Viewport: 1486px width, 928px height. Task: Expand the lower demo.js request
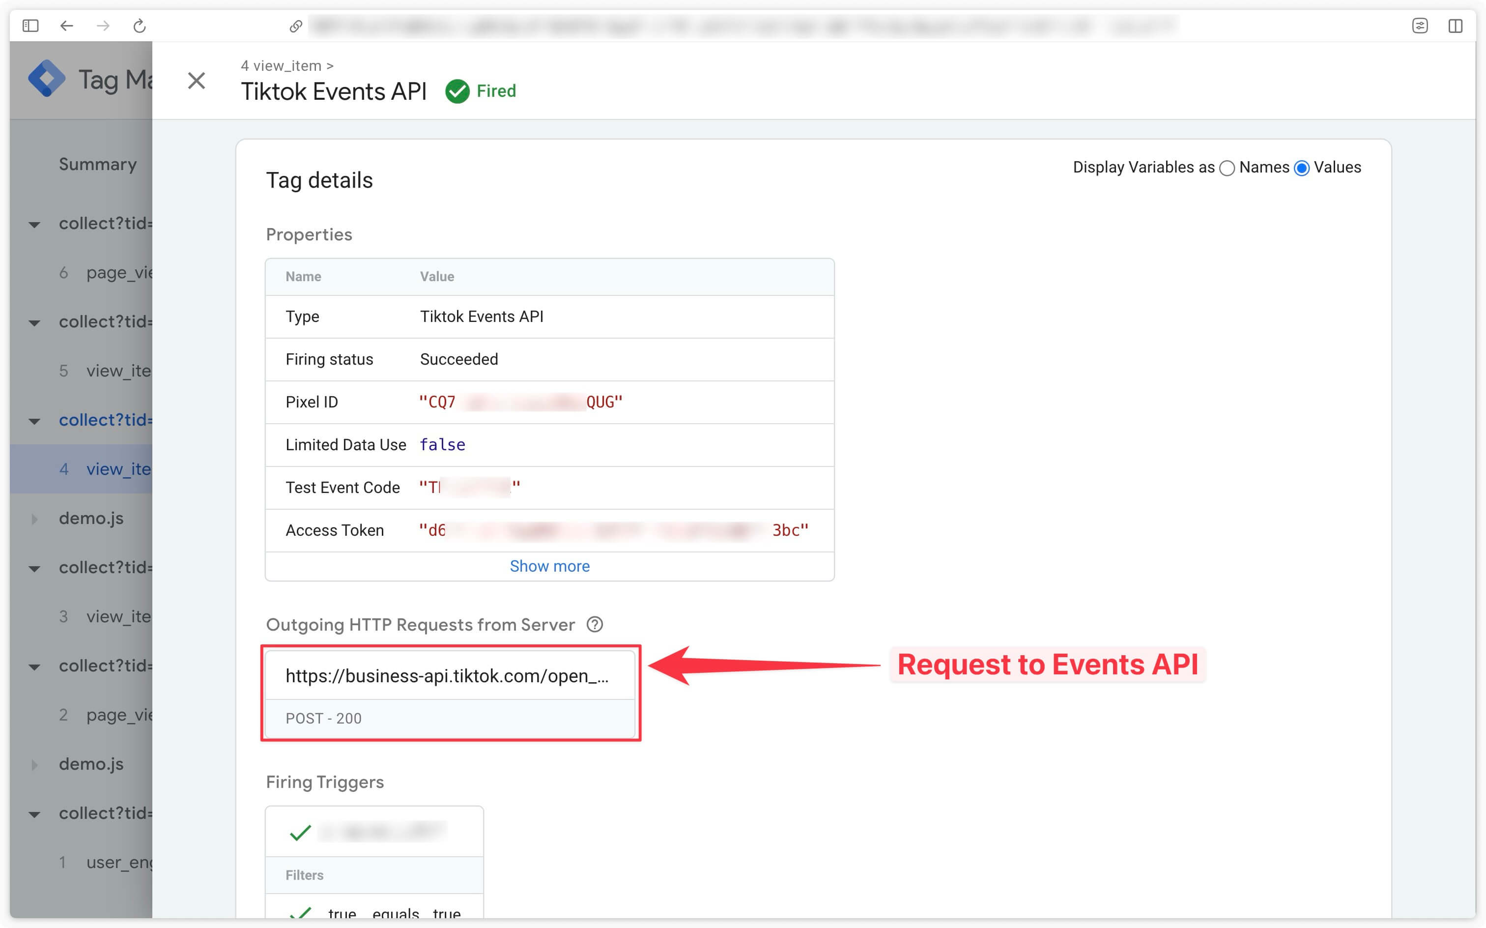tap(35, 765)
